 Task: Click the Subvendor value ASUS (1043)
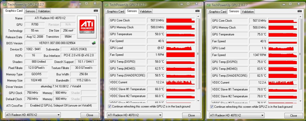click(79, 49)
